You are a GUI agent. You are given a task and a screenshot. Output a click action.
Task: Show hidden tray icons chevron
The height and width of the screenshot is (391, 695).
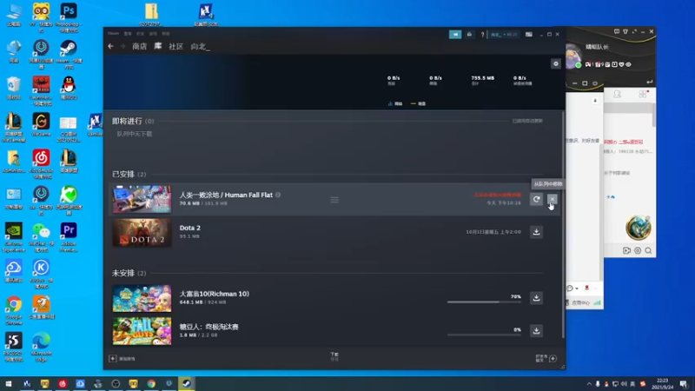[589, 384]
